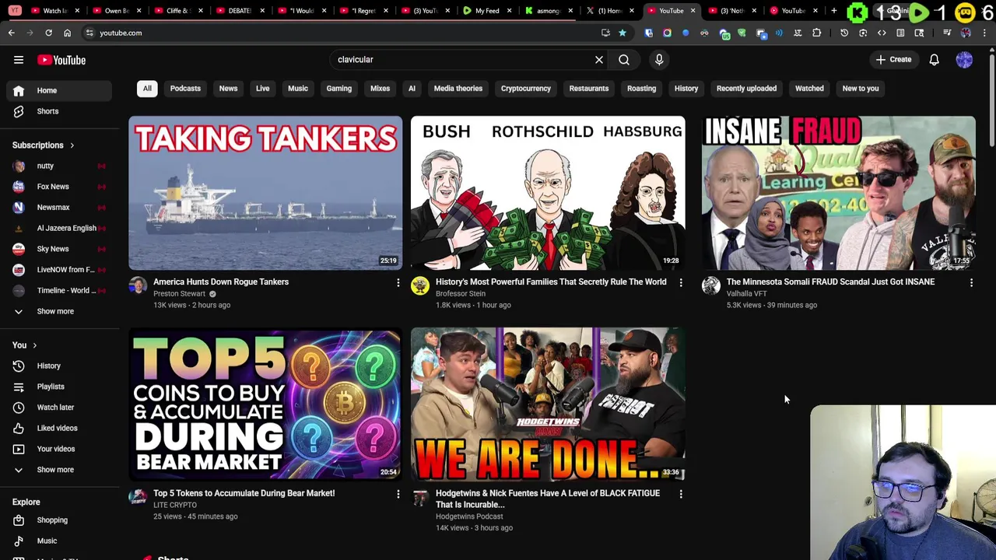Select the Recently uploaded chip
This screenshot has height=560, width=996.
pos(746,89)
